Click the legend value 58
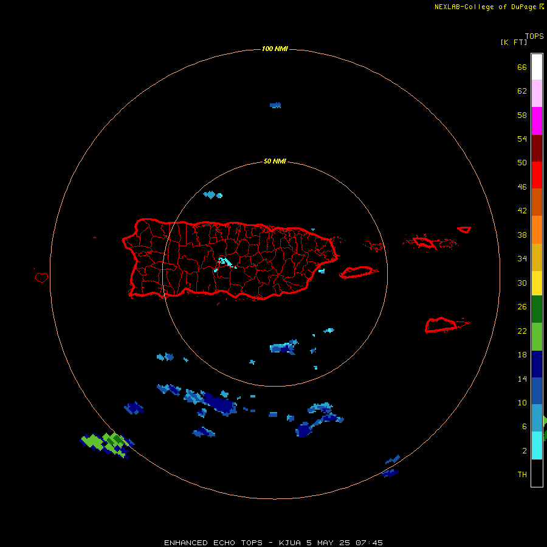The width and height of the screenshot is (547, 547). pos(522,115)
